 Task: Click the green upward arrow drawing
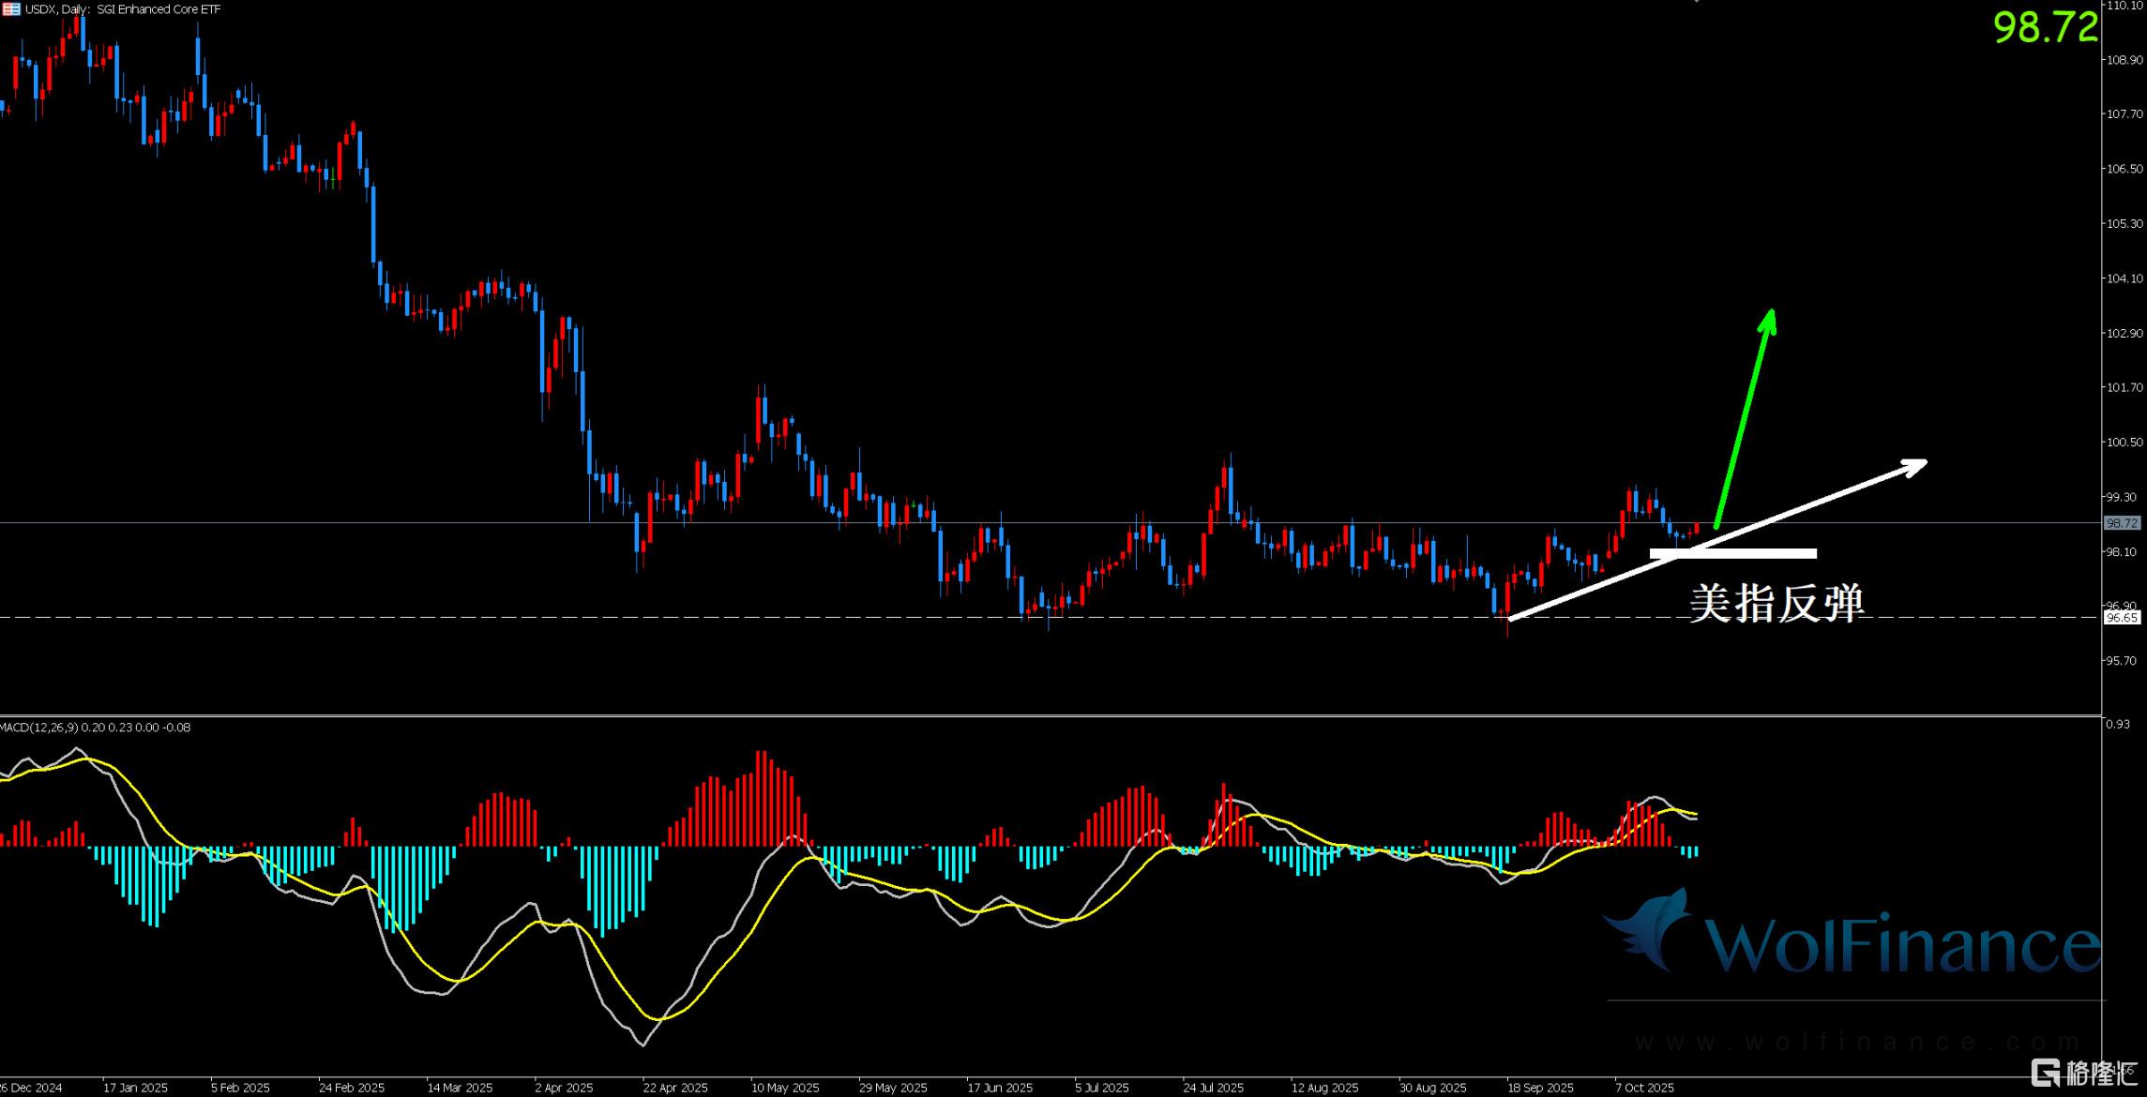(x=1743, y=417)
